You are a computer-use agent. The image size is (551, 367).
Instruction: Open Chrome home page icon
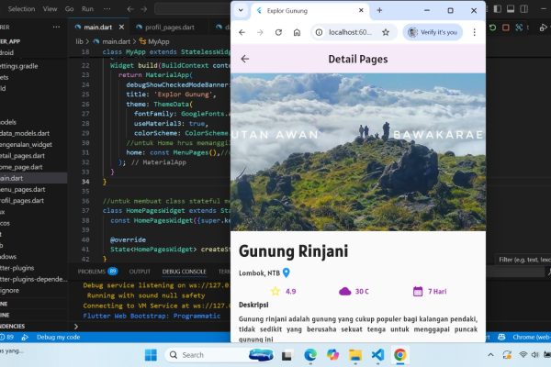click(x=297, y=32)
